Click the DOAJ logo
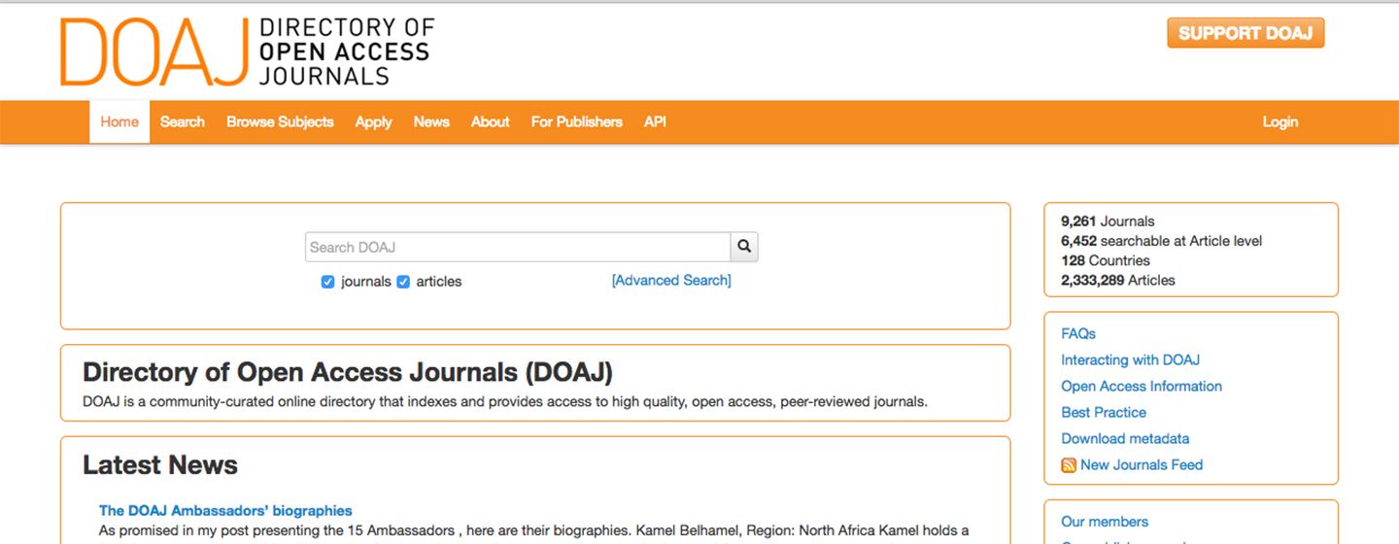This screenshot has width=1399, height=544. pos(247,51)
